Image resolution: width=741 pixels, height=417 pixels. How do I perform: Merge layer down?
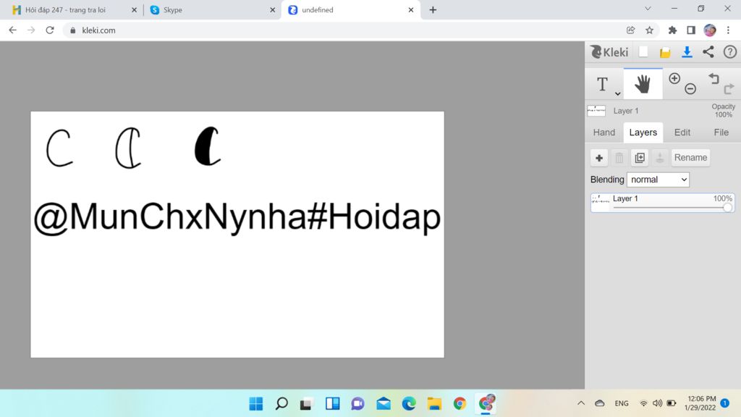pyautogui.click(x=660, y=157)
